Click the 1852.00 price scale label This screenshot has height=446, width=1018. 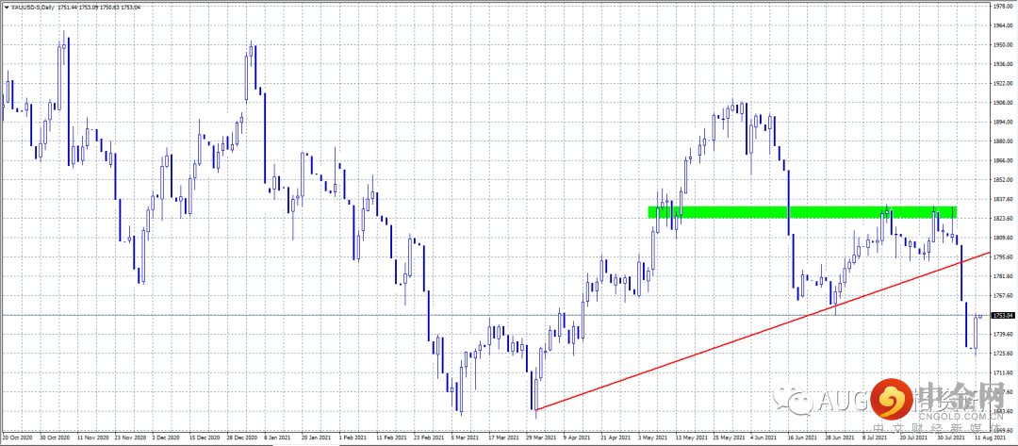coord(1004,180)
